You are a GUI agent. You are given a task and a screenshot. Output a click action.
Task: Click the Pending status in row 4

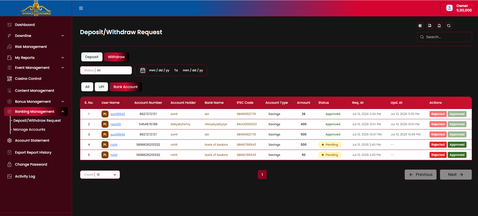coord(330,145)
